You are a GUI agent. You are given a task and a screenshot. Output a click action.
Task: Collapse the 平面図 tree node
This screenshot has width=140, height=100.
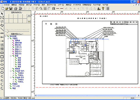[8, 38]
